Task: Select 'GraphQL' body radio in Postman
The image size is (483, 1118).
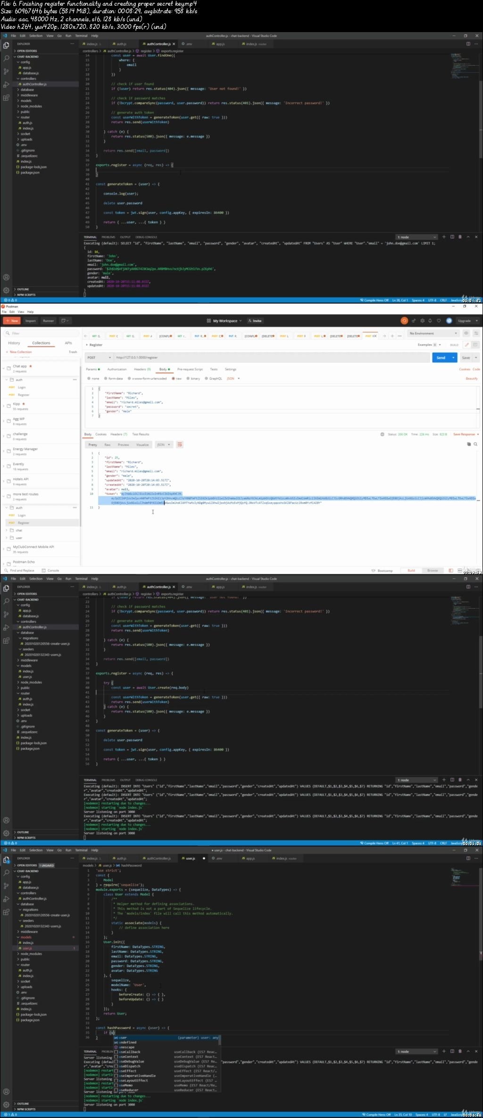Action: pyautogui.click(x=207, y=379)
